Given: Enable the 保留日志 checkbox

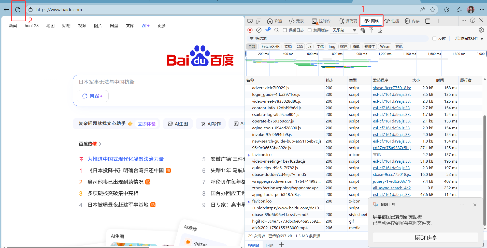Looking at the screenshot, I should pyautogui.click(x=285, y=30).
